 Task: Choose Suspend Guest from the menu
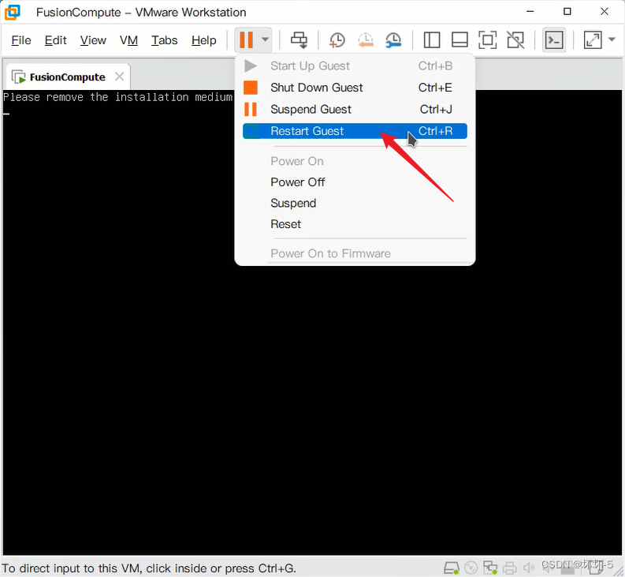pyautogui.click(x=355, y=109)
